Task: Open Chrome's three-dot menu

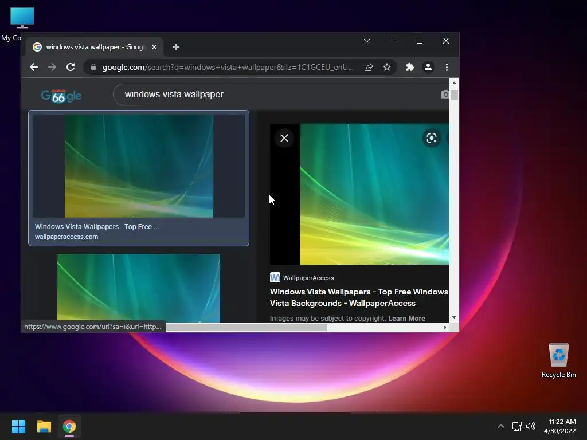Action: (447, 68)
